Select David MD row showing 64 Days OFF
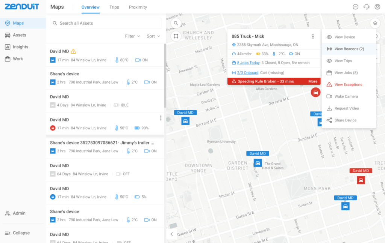 (105, 170)
